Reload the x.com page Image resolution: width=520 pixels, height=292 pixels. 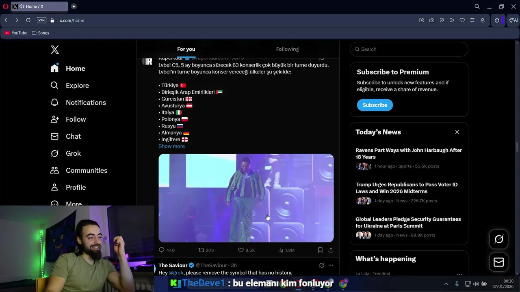pyautogui.click(x=28, y=20)
